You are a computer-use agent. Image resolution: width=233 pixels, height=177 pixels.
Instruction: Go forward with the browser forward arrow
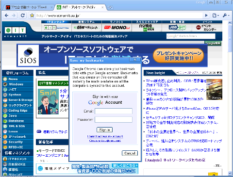click(14, 16)
